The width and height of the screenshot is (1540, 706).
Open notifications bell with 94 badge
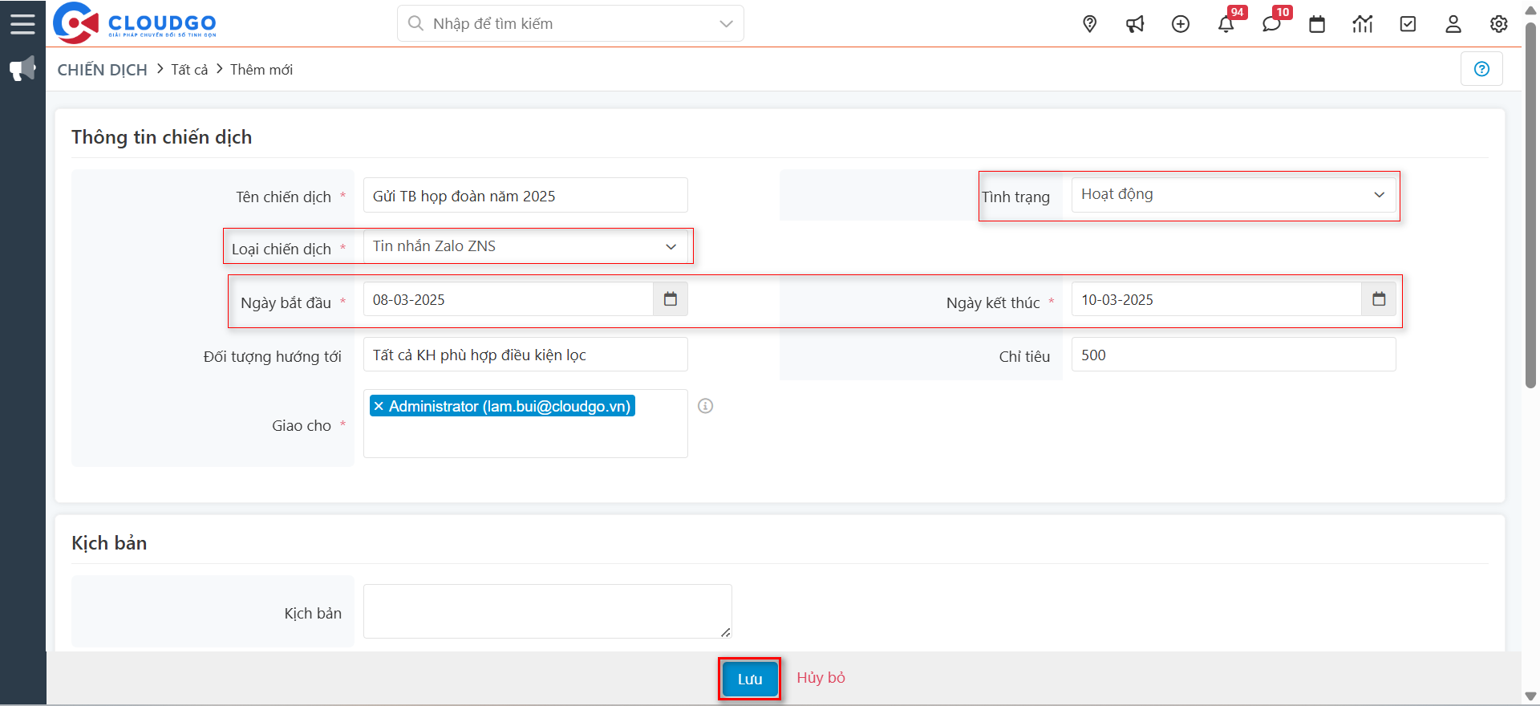click(x=1226, y=24)
